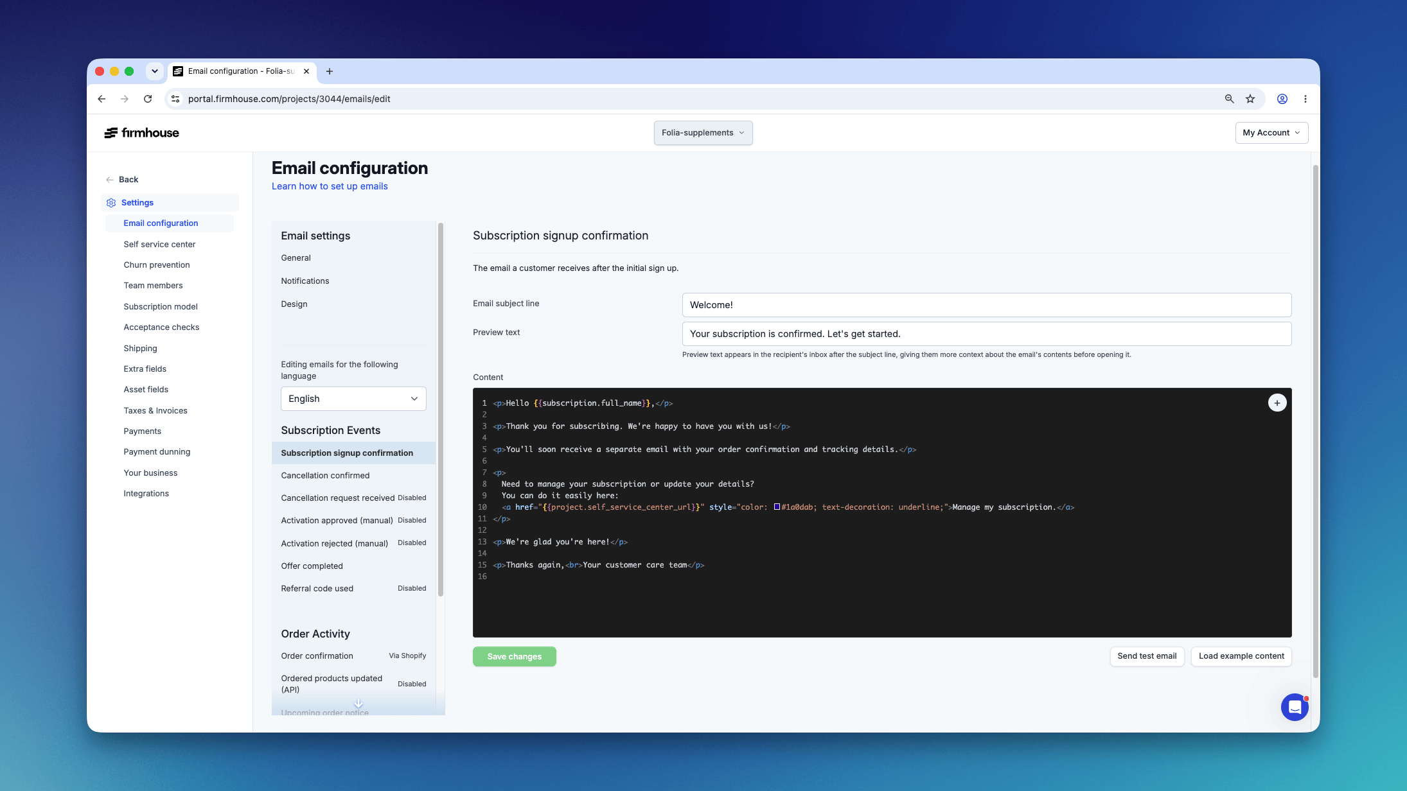Viewport: 1407px width, 791px height.
Task: Open Payments settings
Action: click(142, 431)
